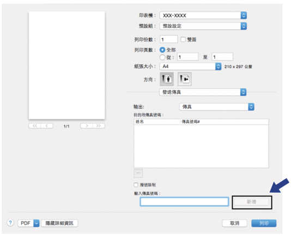Go to first preview page

point(34,126)
